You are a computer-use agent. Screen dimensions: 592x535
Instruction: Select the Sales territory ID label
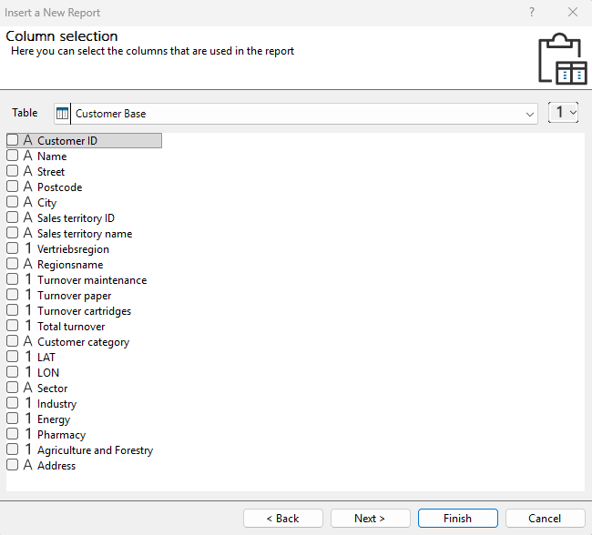coord(76,218)
